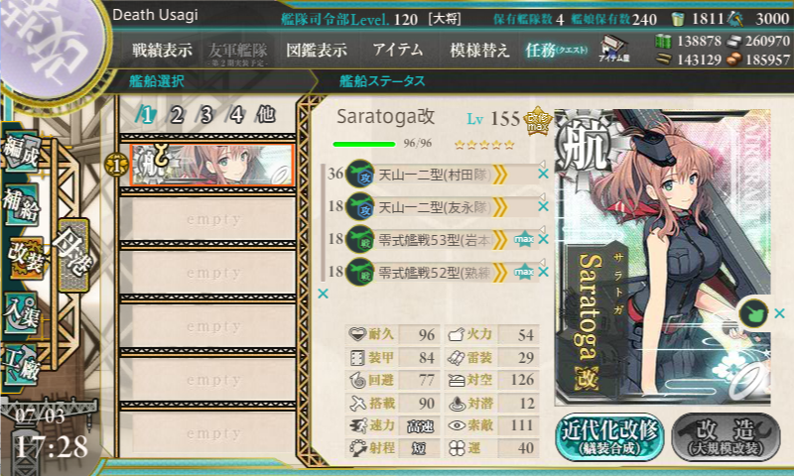The width and height of the screenshot is (794, 476).
Task: Open the 工廠 factory side icon
Action: (x=21, y=366)
